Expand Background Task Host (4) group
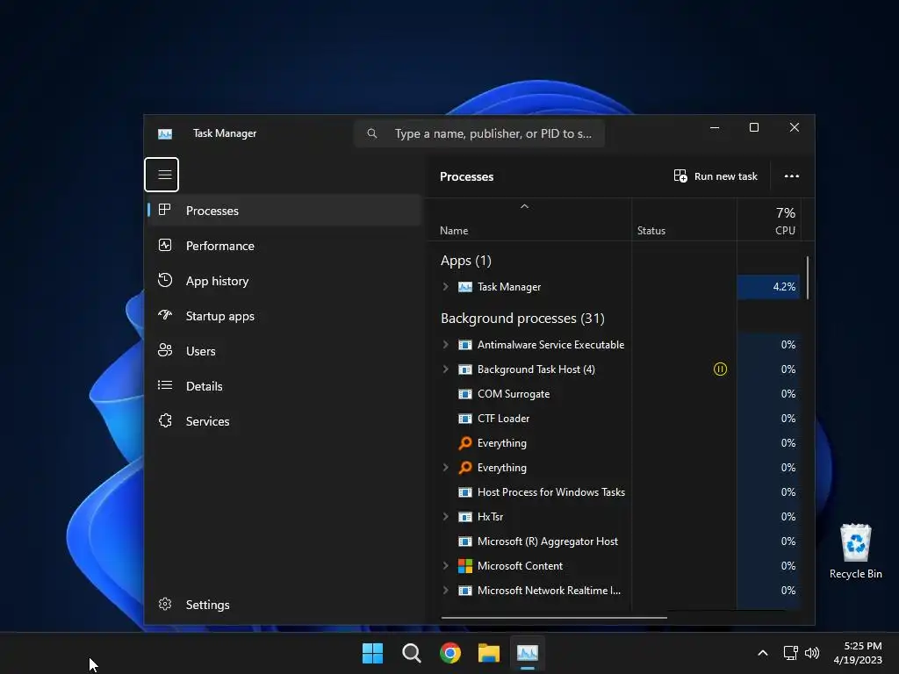This screenshot has height=674, width=899. pyautogui.click(x=445, y=369)
